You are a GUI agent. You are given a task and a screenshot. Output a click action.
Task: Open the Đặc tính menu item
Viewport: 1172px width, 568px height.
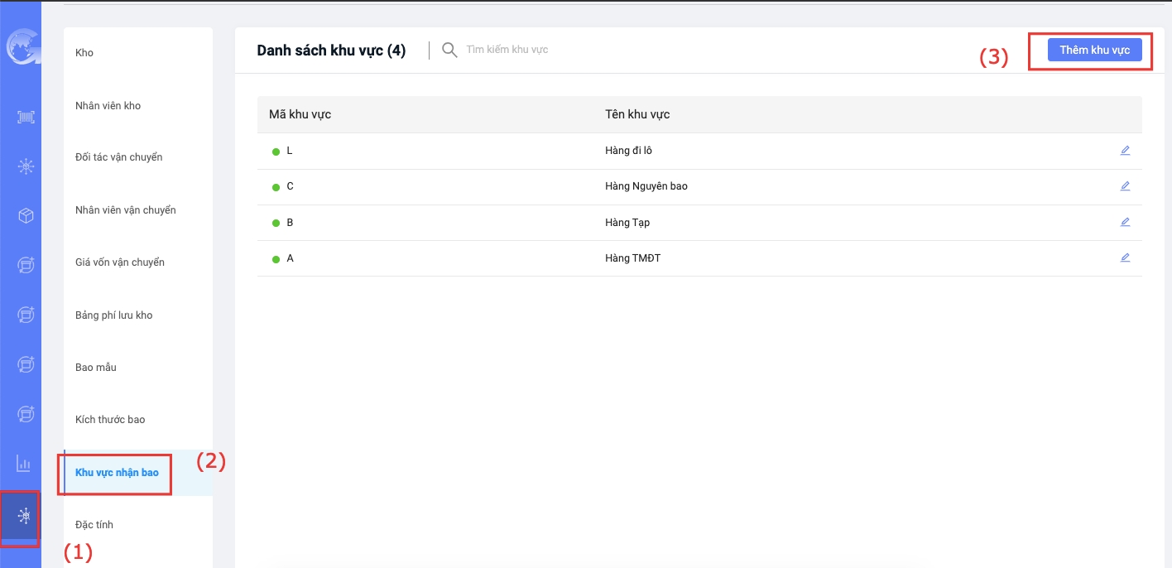94,525
